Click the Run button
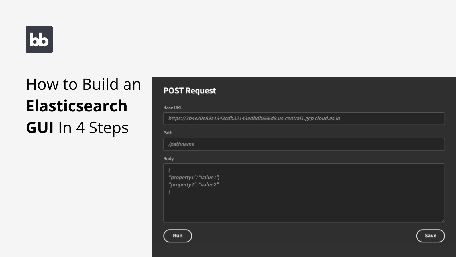Viewport: 456px width, 257px height. pyautogui.click(x=177, y=236)
